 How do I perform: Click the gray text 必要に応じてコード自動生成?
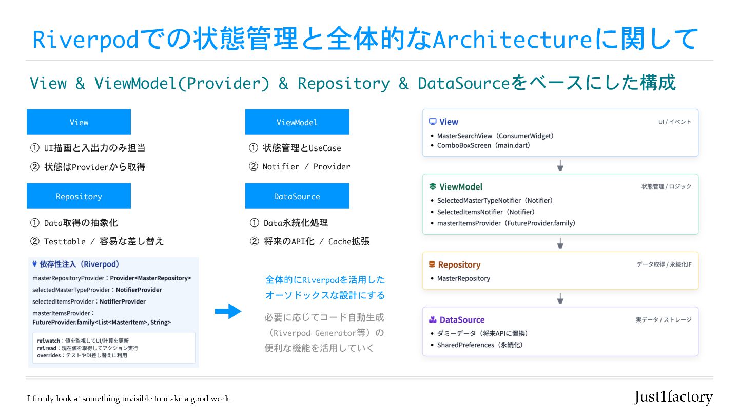click(324, 317)
